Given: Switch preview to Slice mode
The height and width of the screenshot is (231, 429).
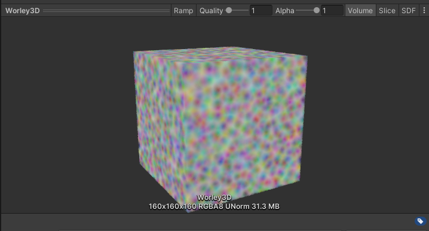Looking at the screenshot, I should [x=387, y=10].
